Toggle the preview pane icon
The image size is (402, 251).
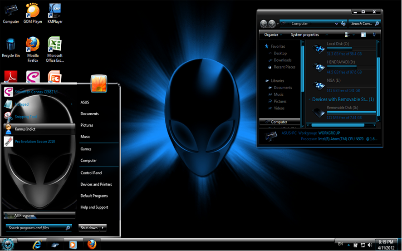pos(363,34)
